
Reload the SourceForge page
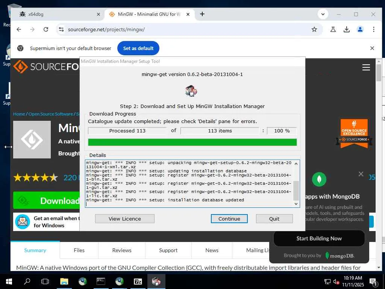[45, 29]
